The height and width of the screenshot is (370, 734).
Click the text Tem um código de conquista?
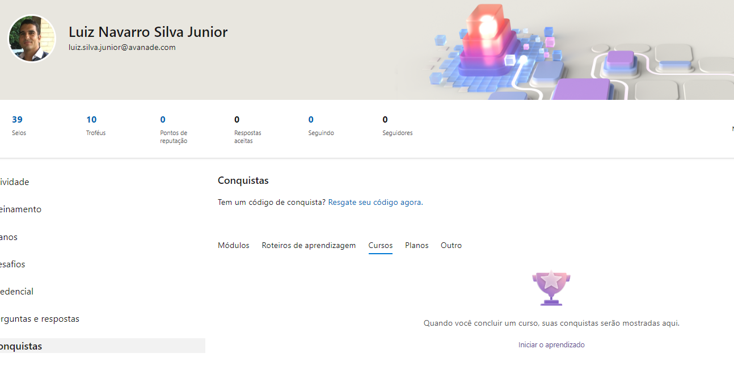click(272, 202)
